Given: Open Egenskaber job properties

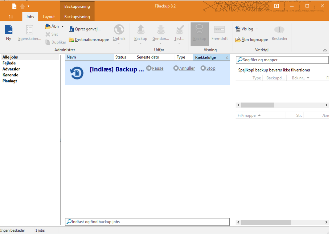Looking at the screenshot, I should 30,33.
